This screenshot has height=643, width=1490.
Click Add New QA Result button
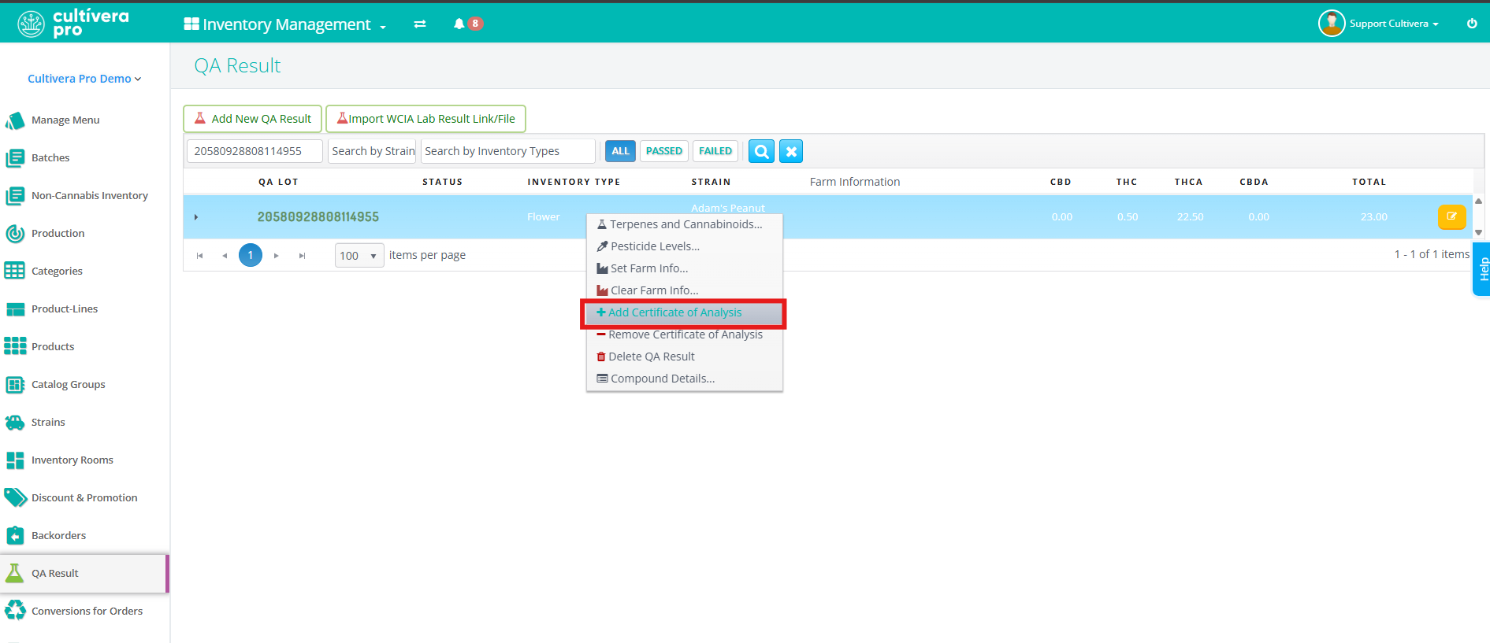(253, 119)
